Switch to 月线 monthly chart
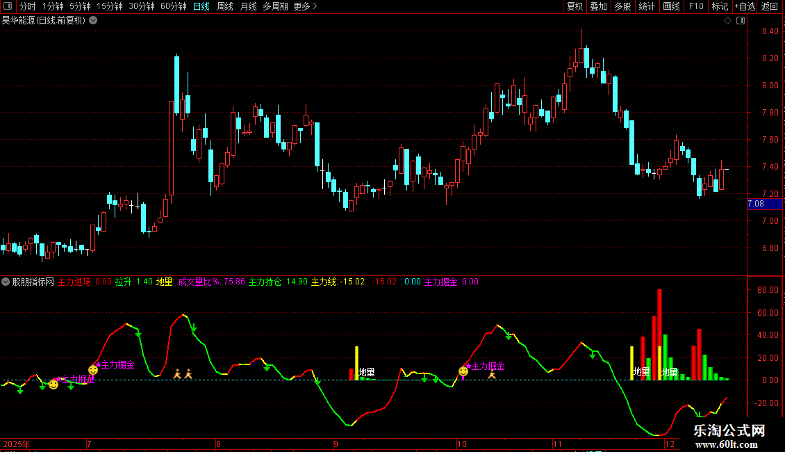 click(248, 6)
